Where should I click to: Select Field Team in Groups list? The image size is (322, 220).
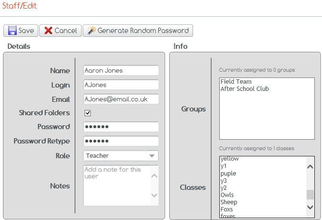(x=236, y=82)
